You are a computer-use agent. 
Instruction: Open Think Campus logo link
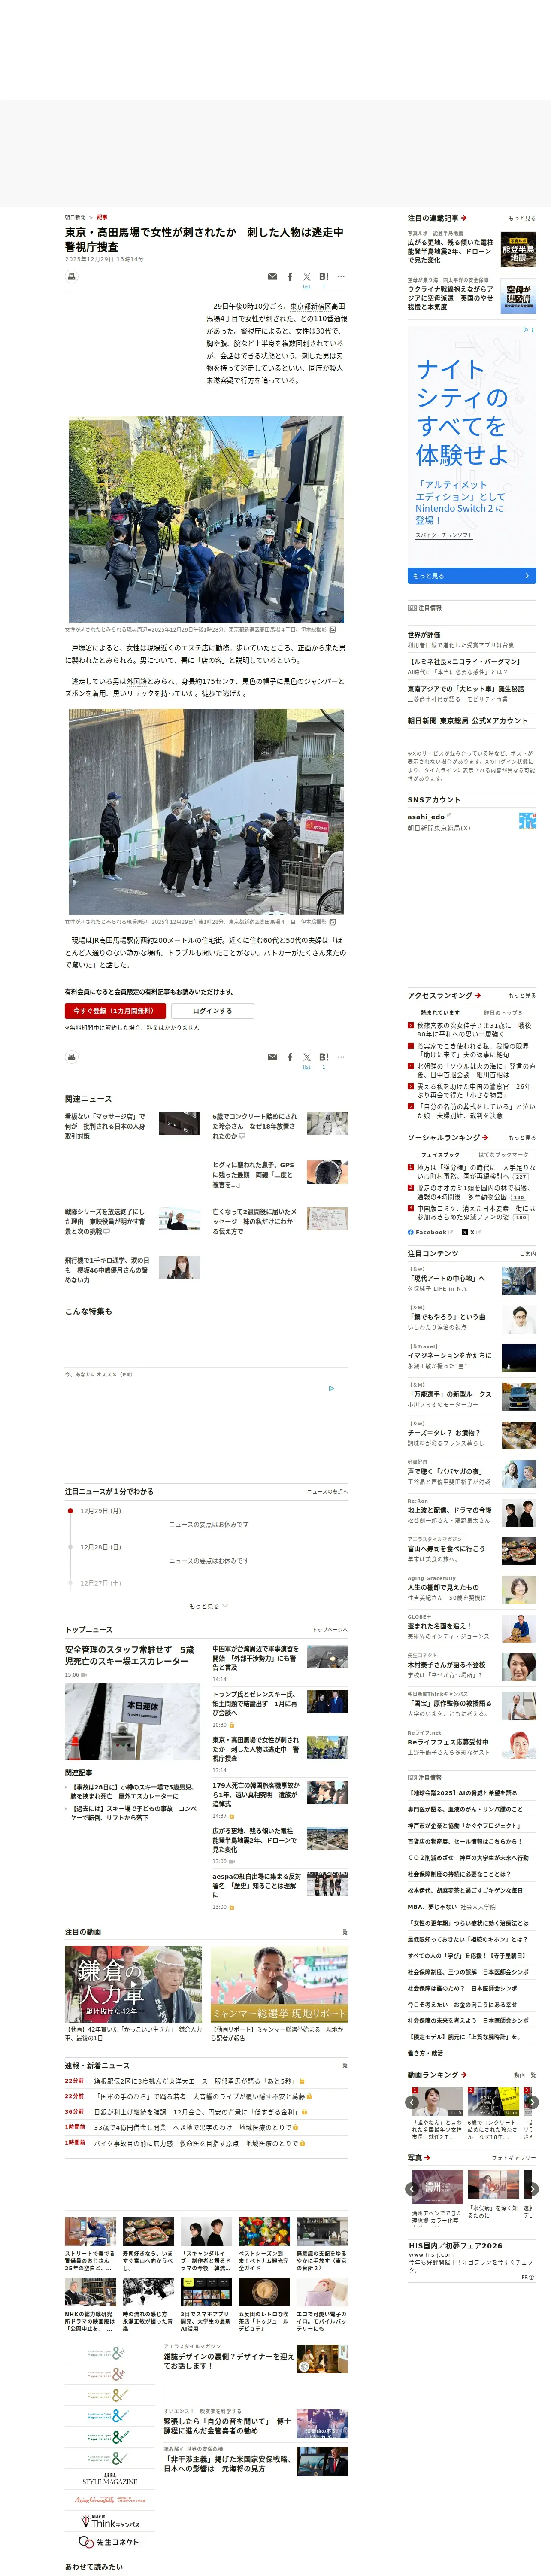point(110,2522)
